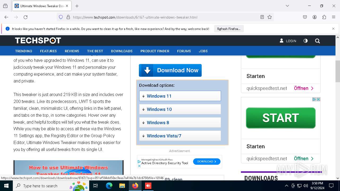The height and width of the screenshot is (191, 340).
Task: Switch to Firefox taskbar icon
Action: pyautogui.click(x=135, y=186)
